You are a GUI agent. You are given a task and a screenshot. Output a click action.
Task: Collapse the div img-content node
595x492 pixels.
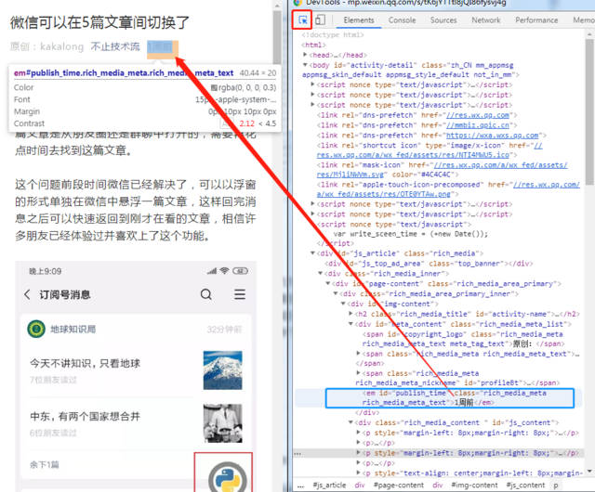click(x=343, y=304)
